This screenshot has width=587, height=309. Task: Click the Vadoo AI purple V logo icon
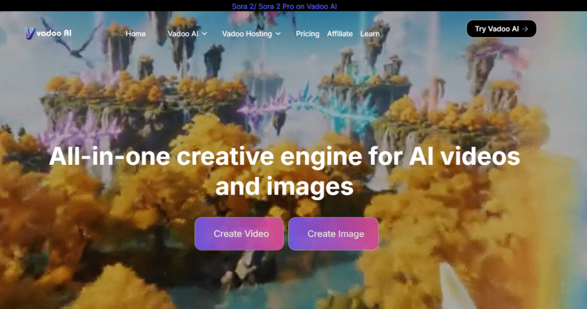click(x=29, y=33)
